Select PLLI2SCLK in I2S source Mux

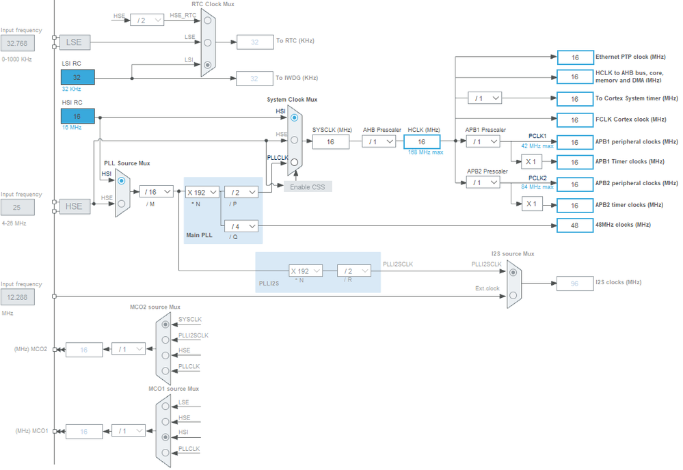pos(513,273)
